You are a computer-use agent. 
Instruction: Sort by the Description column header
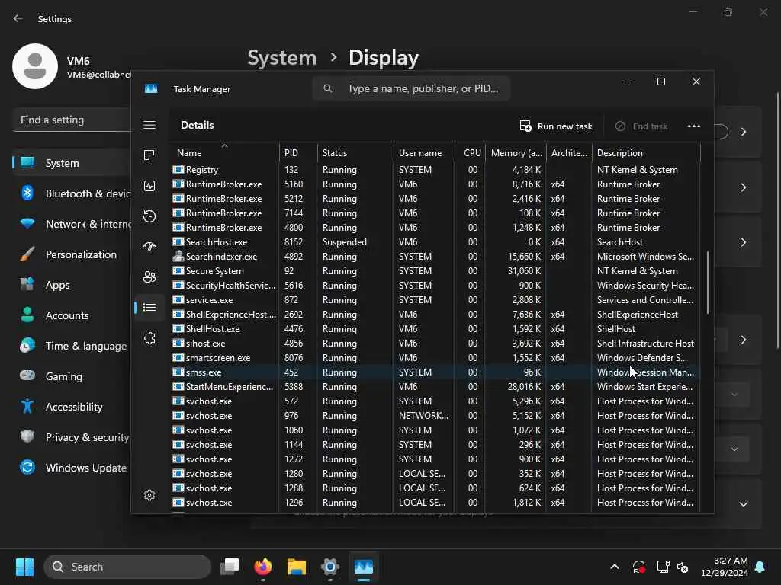(645, 152)
